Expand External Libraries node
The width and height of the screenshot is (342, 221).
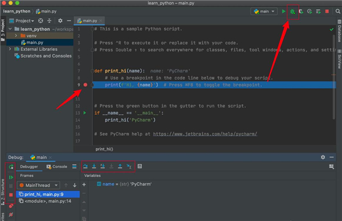point(10,49)
